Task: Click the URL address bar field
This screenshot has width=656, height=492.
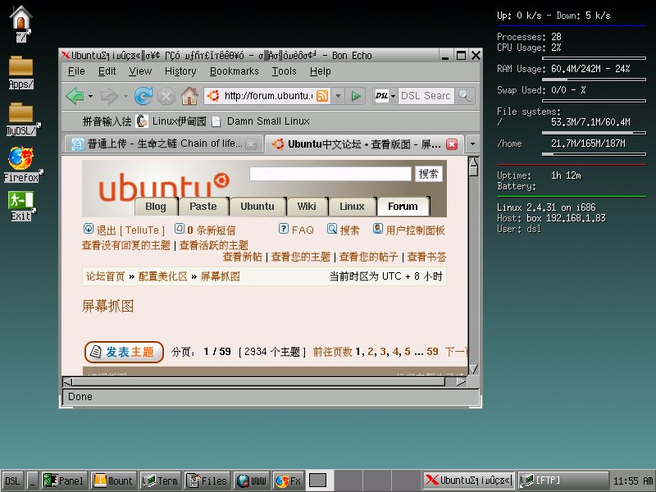Action: [x=268, y=96]
